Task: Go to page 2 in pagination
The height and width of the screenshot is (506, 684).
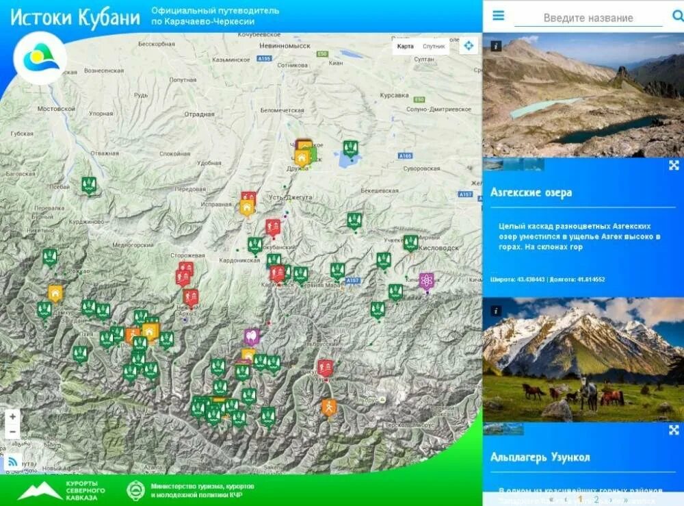Action: pos(596,499)
